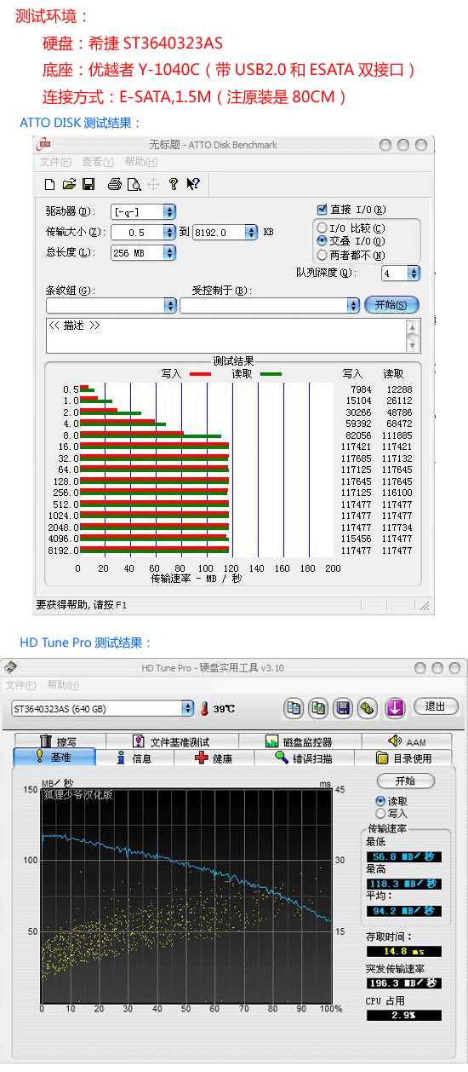Screen dimensions: 468x1072
Task: Click the 突发传输速率 value 196.3 MB/秒
Action: (404, 983)
